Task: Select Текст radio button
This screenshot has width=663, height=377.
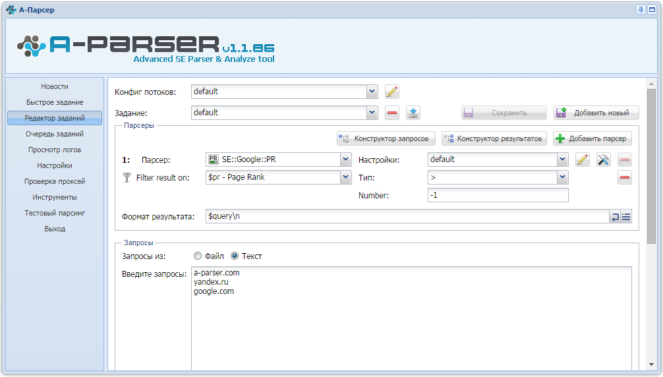Action: [235, 256]
